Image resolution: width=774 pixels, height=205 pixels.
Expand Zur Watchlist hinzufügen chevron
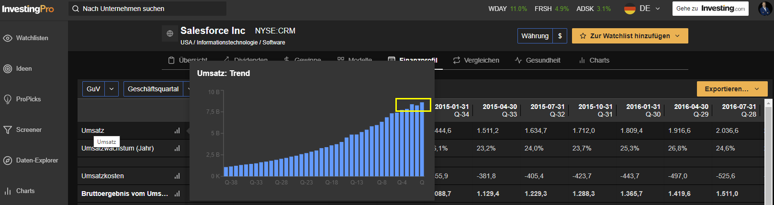(x=677, y=36)
